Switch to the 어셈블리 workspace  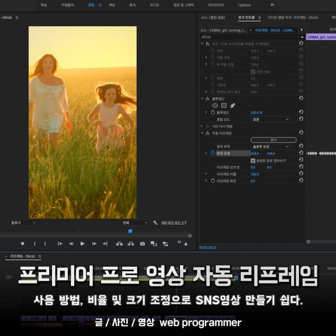pyautogui.click(x=67, y=5)
